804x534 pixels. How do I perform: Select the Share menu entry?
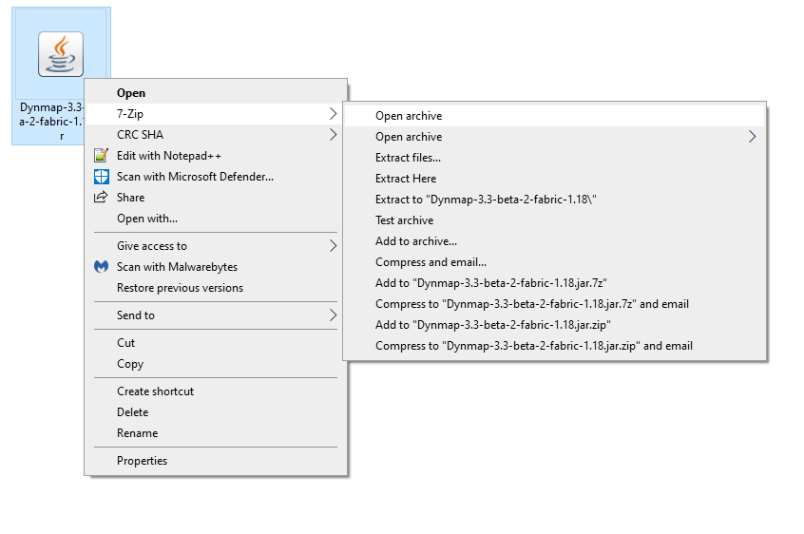pos(216,198)
